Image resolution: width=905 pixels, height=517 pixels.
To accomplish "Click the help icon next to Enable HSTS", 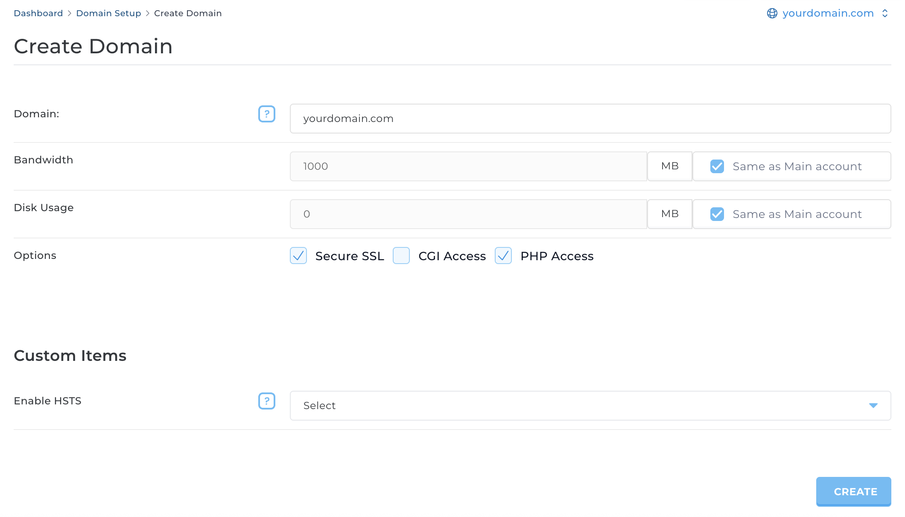I will point(267,401).
